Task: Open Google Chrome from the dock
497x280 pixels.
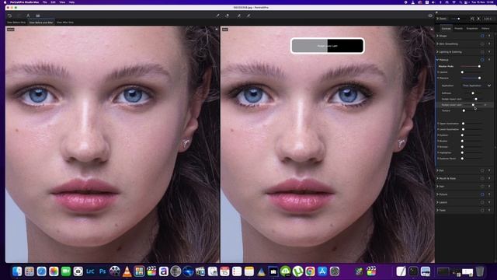Action: [x=310, y=271]
